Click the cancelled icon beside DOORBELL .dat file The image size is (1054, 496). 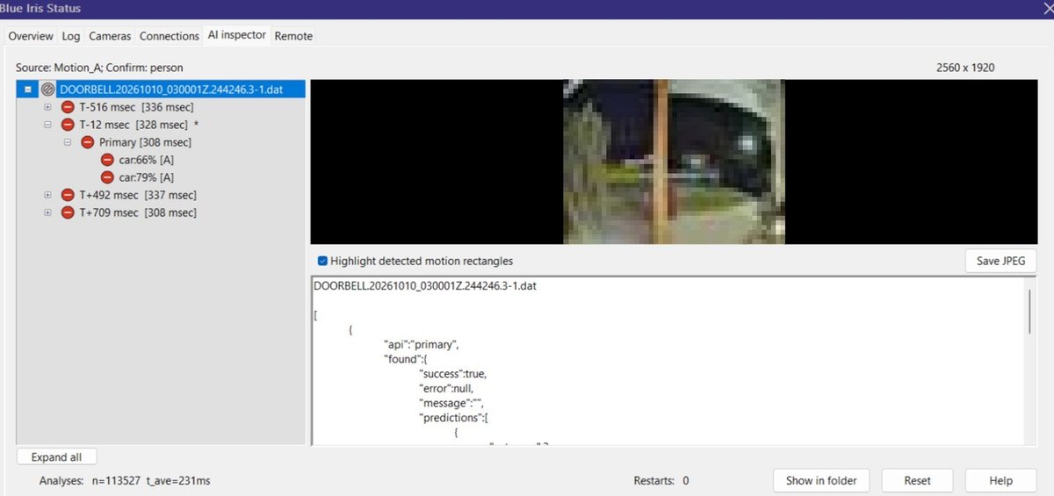tap(48, 89)
